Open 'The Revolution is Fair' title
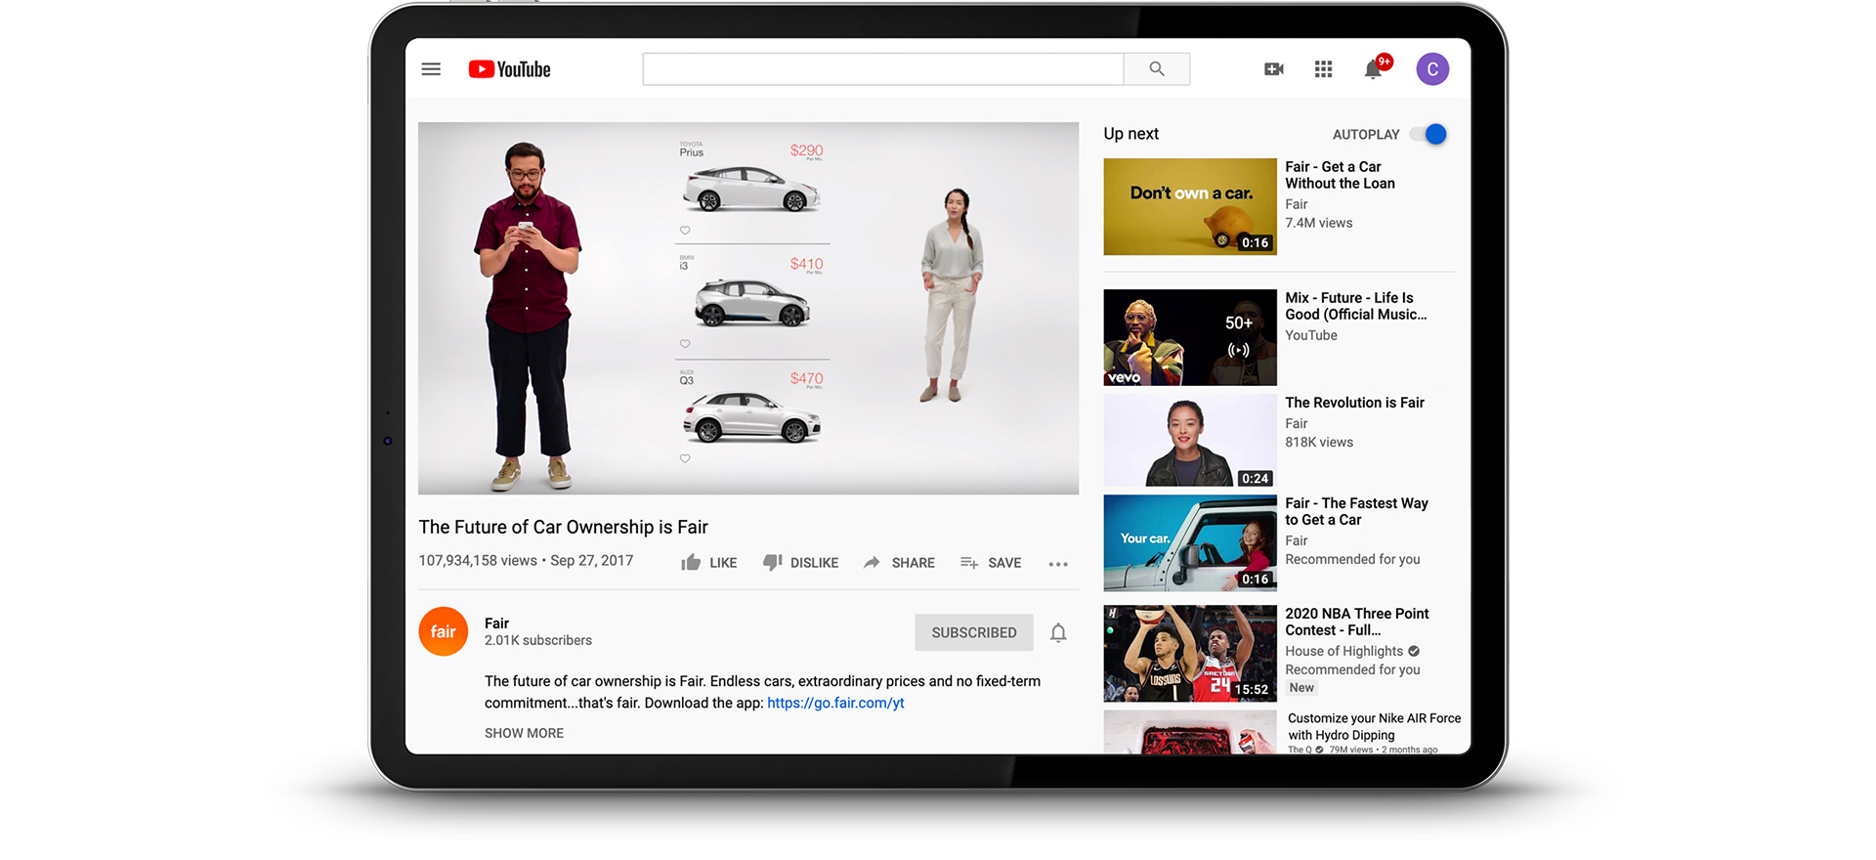The width and height of the screenshot is (1876, 860). pos(1354,403)
